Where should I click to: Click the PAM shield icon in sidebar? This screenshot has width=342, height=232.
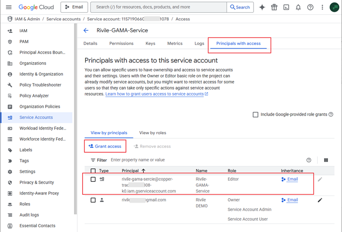point(10,42)
